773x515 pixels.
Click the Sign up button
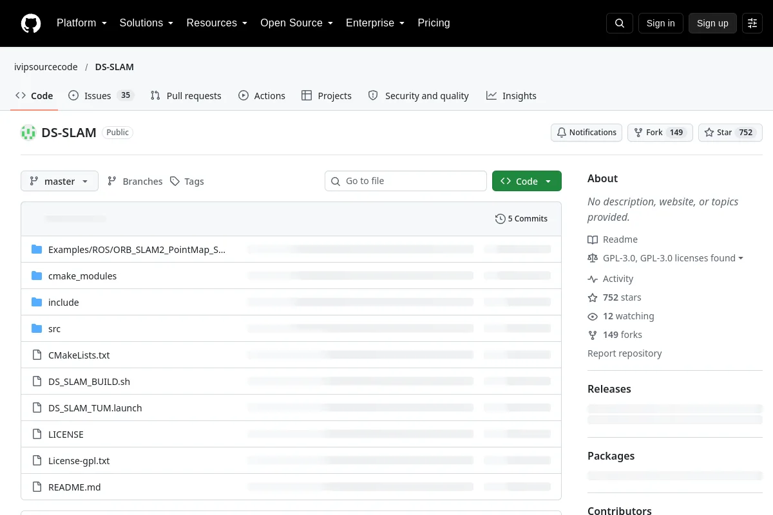tap(712, 23)
